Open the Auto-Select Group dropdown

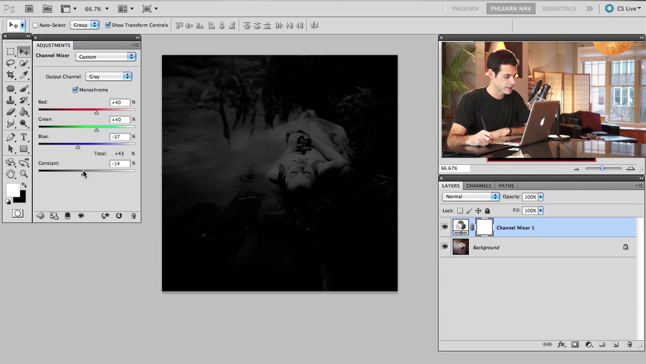[x=85, y=25]
